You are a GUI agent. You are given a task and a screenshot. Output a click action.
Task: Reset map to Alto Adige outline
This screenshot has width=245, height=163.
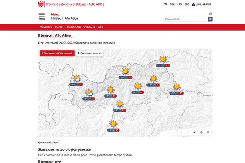[194, 132]
